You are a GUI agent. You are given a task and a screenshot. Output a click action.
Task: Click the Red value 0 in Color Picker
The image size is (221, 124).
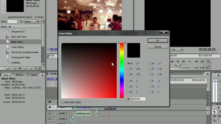point(137,81)
